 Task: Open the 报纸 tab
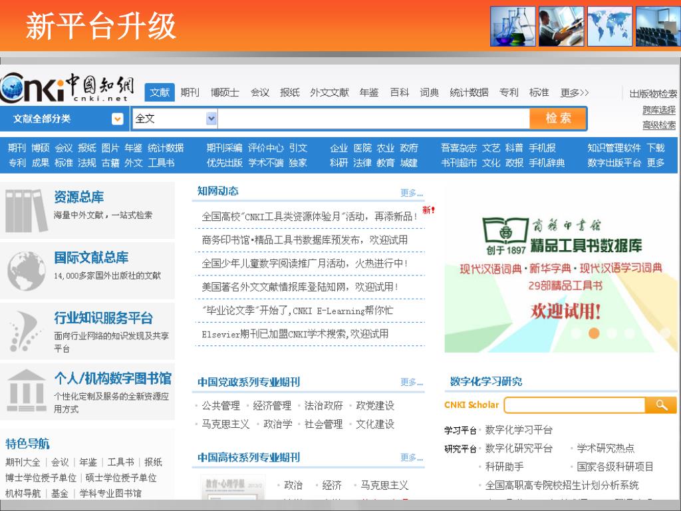(290, 92)
